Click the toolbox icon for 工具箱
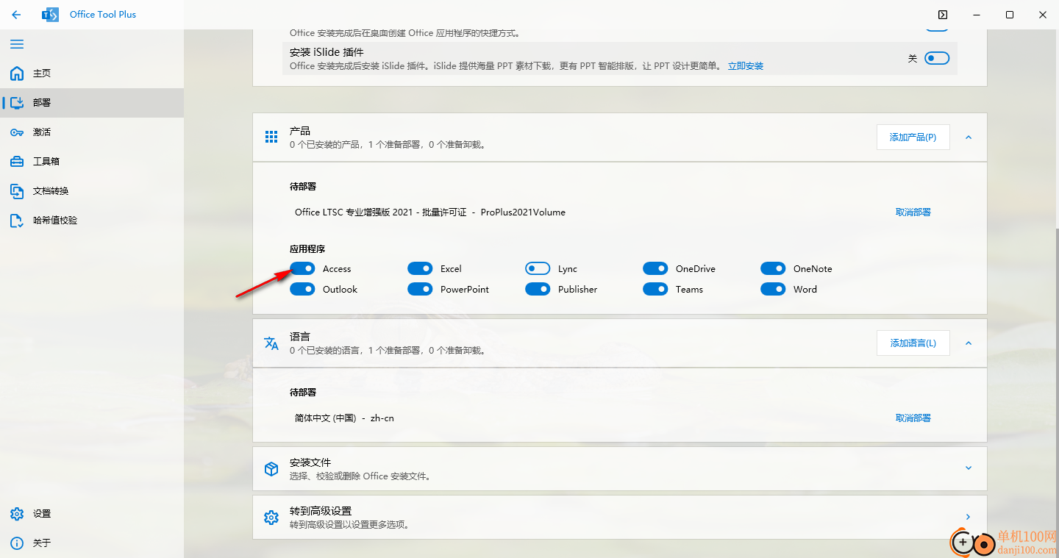1059x558 pixels. coord(17,162)
